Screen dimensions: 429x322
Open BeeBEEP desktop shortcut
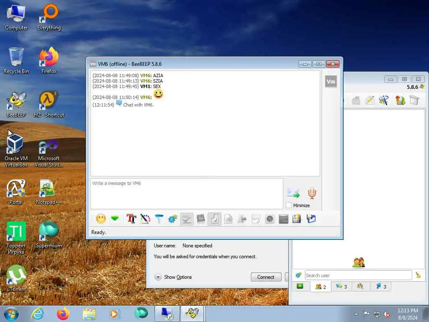tap(16, 104)
